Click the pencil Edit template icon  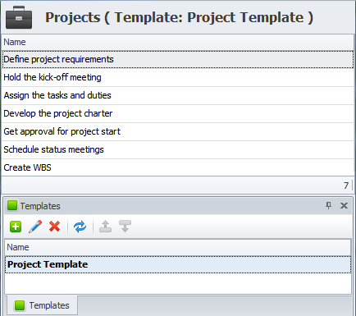coord(35,227)
